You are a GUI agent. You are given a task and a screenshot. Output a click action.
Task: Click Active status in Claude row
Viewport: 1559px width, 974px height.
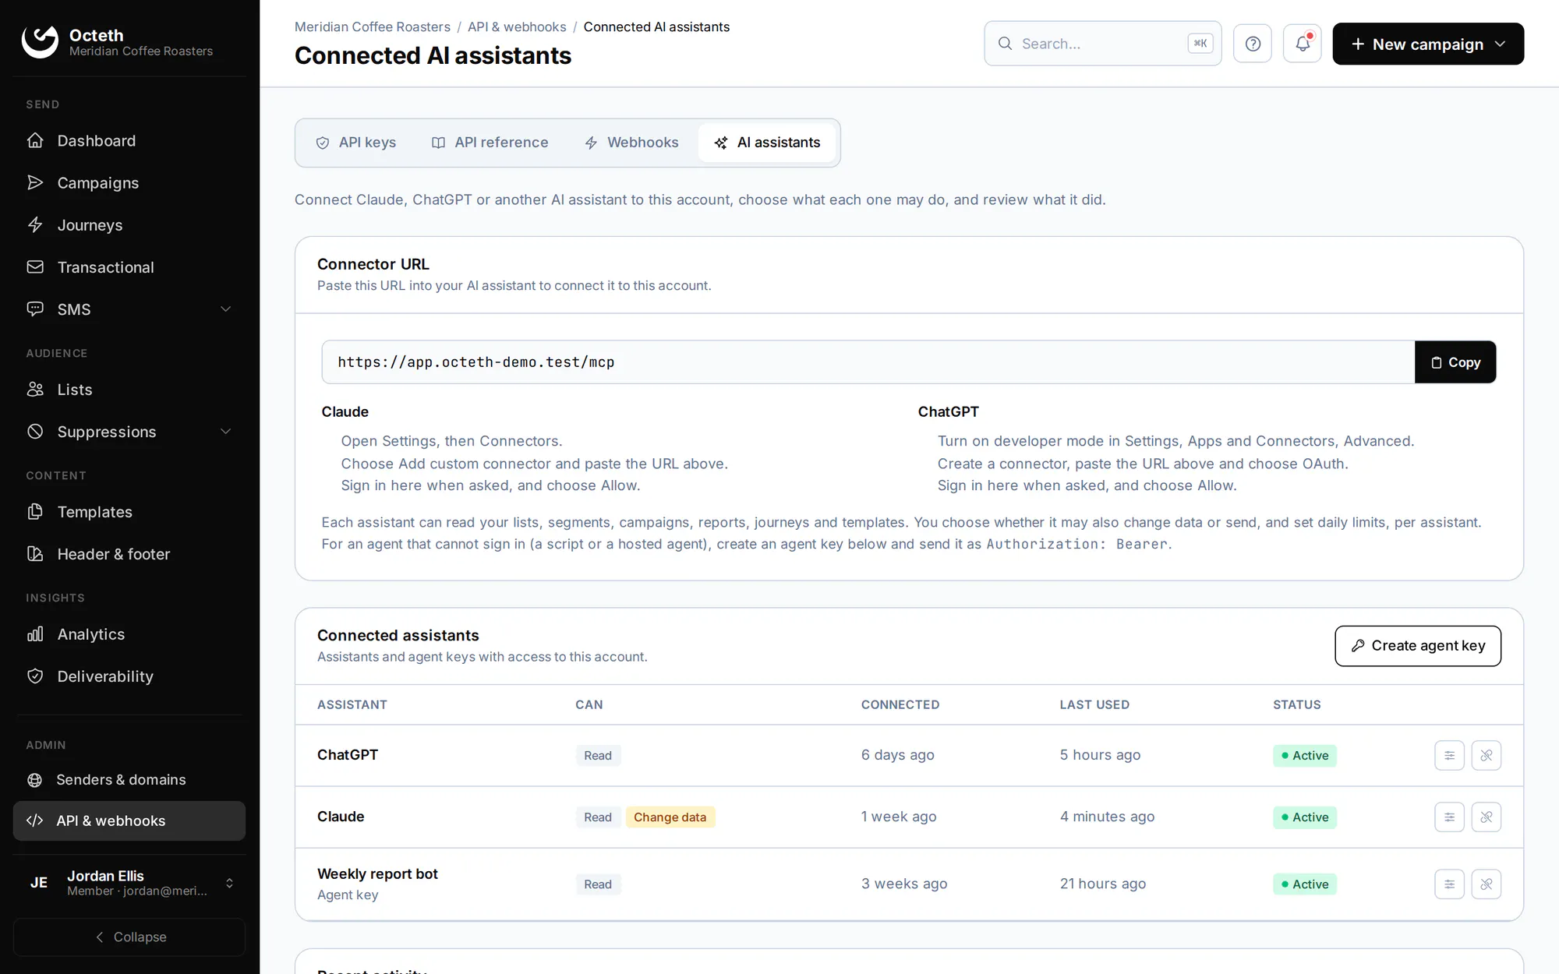point(1304,817)
